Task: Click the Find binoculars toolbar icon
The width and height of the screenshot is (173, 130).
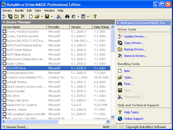Action: tap(67, 16)
